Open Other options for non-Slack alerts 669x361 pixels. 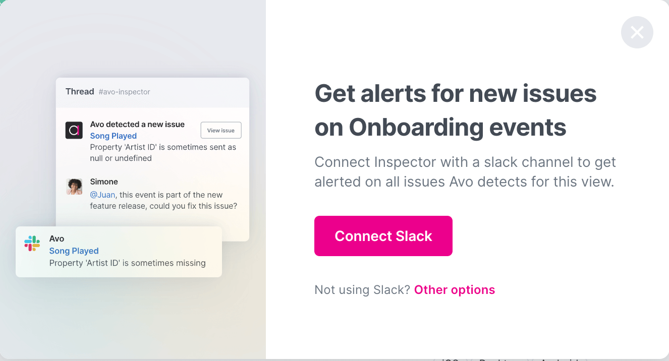(454, 289)
